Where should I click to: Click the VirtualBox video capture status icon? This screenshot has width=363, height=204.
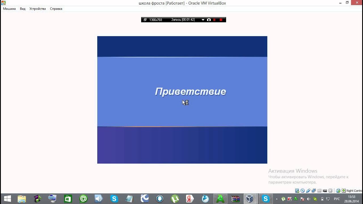(325, 191)
